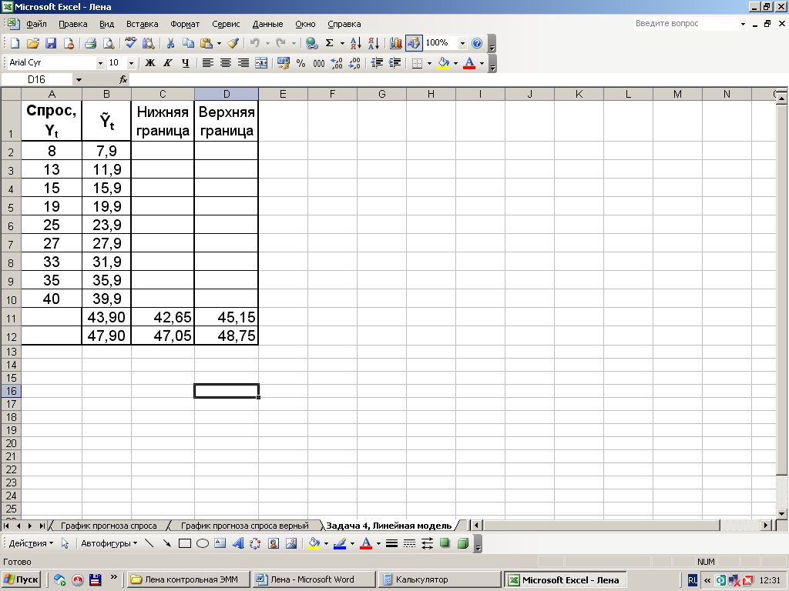
Task: Open a file with folder icon
Action: [32, 43]
